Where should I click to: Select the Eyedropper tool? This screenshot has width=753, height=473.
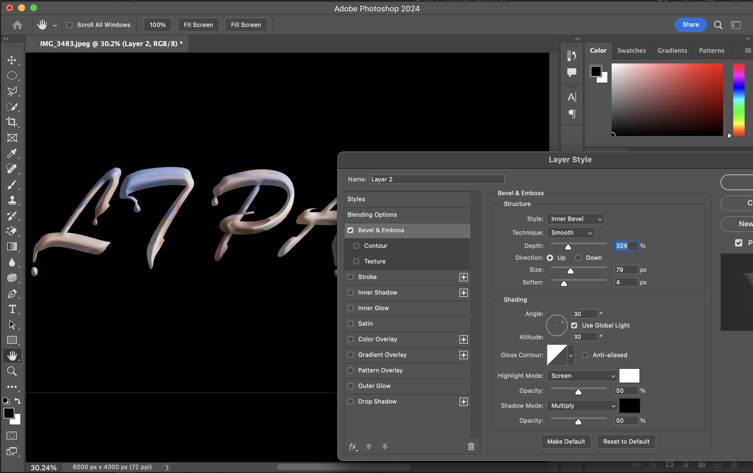tap(12, 153)
